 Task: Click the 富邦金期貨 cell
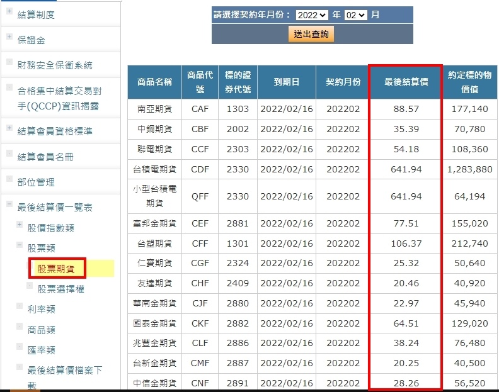[154, 223]
